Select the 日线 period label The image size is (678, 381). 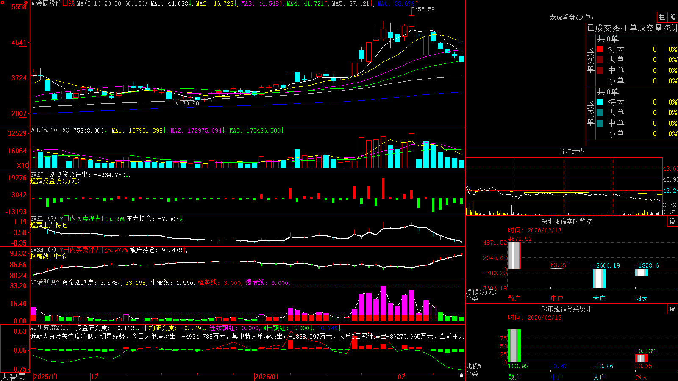click(x=68, y=3)
